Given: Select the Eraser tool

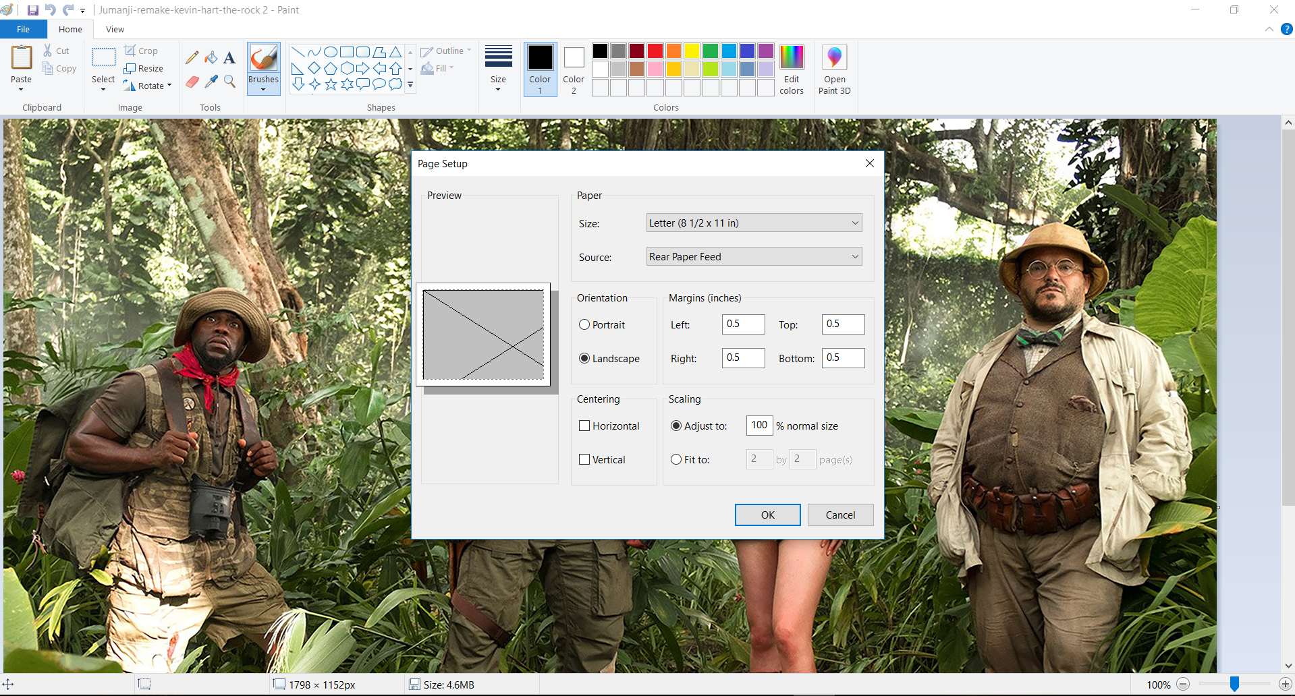Looking at the screenshot, I should [192, 82].
